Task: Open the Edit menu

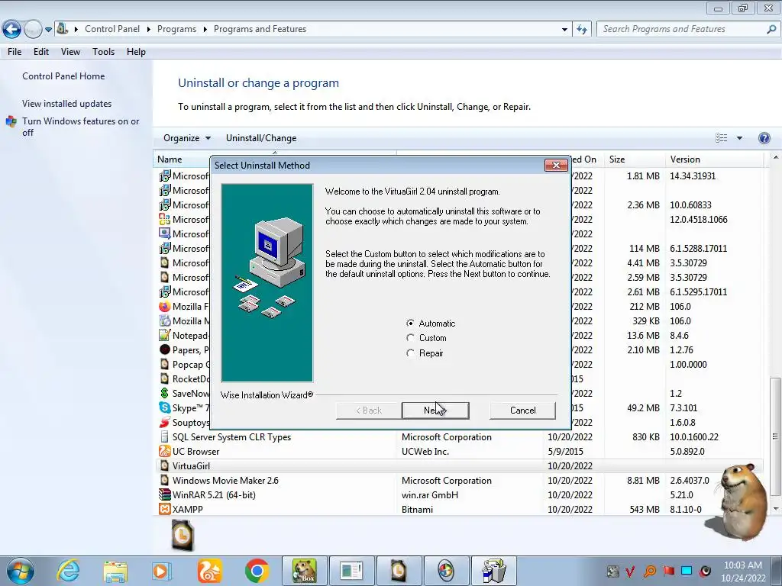Action: tap(41, 52)
